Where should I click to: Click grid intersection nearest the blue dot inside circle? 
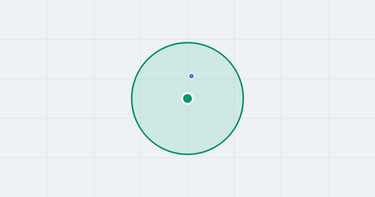tap(187, 79)
